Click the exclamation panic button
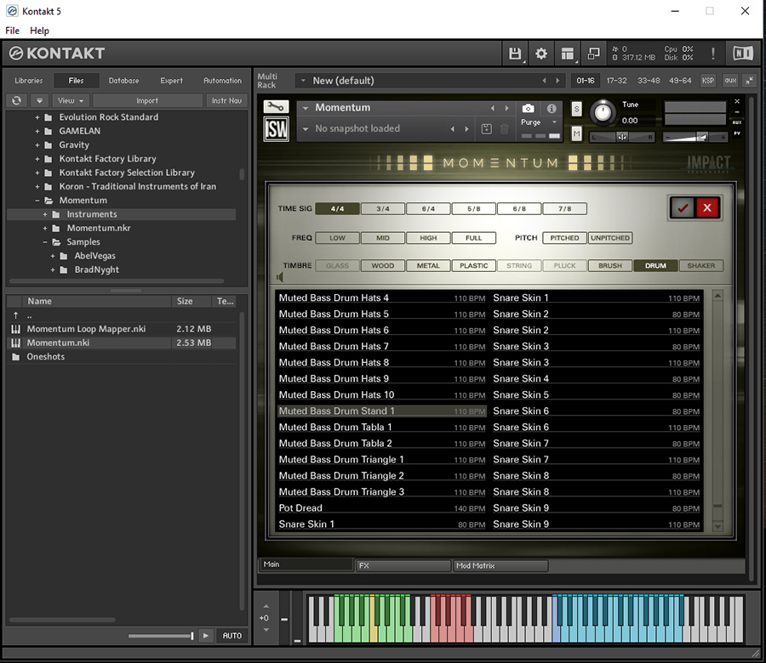Screen dimensions: 766x663 coord(712,54)
